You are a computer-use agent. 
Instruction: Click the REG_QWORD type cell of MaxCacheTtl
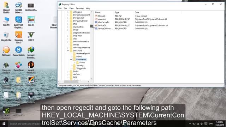[x=121, y=22]
